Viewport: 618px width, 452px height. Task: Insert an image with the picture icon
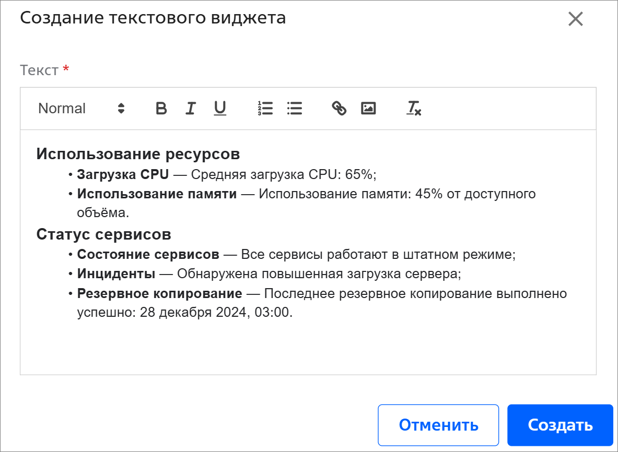point(368,108)
